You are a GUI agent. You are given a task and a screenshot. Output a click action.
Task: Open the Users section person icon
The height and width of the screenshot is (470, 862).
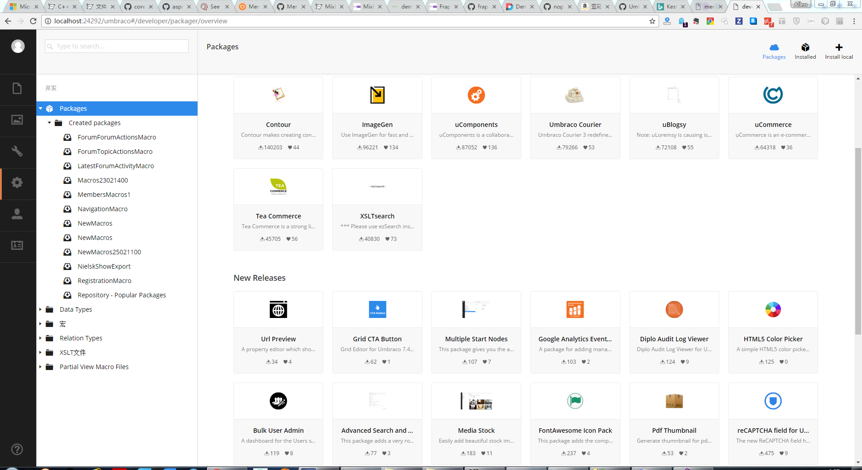[x=17, y=214]
